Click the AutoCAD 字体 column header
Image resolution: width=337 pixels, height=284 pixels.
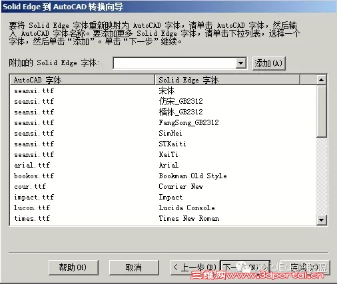click(x=82, y=80)
